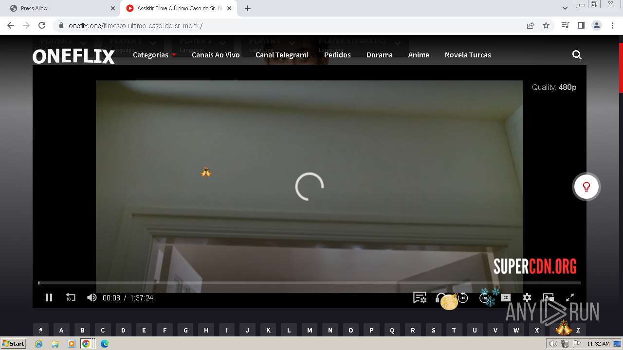Expand the Categorias dropdown menu
The image size is (623, 350).
[154, 55]
